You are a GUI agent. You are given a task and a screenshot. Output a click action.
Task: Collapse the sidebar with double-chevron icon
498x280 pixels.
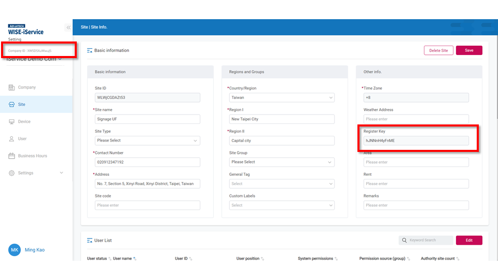[x=68, y=27]
